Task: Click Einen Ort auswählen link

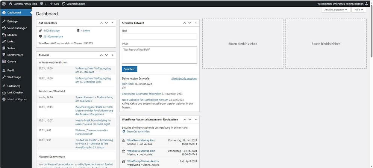Action: point(138,132)
